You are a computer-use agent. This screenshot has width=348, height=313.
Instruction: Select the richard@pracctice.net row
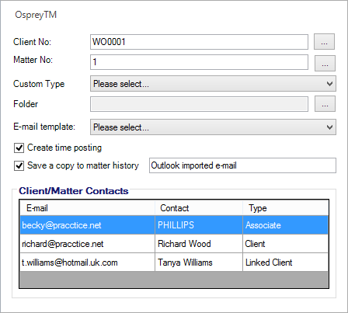coord(174,244)
